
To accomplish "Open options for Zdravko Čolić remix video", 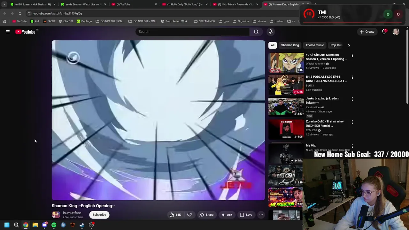I will pyautogui.click(x=352, y=122).
